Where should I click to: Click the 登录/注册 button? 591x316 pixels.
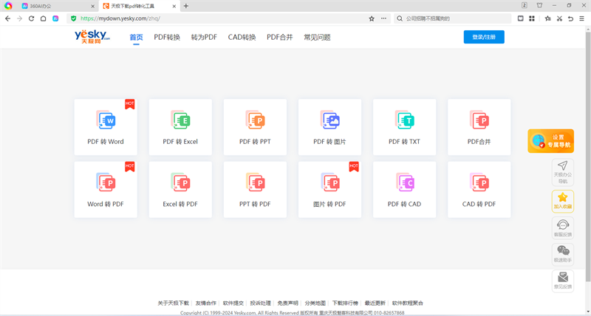click(483, 37)
